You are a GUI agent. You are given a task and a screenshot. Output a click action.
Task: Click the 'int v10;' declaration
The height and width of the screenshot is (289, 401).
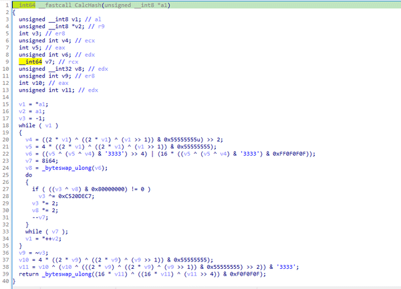[31, 83]
